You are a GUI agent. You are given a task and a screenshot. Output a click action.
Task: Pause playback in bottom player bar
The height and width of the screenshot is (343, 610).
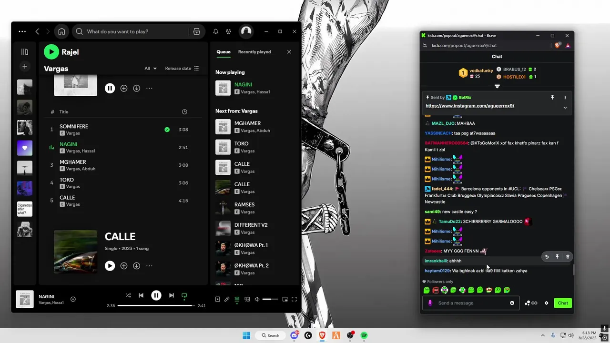point(156,295)
